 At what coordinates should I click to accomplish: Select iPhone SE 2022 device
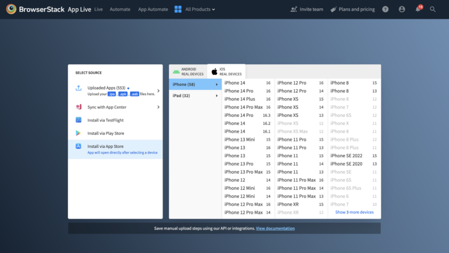tap(354, 155)
